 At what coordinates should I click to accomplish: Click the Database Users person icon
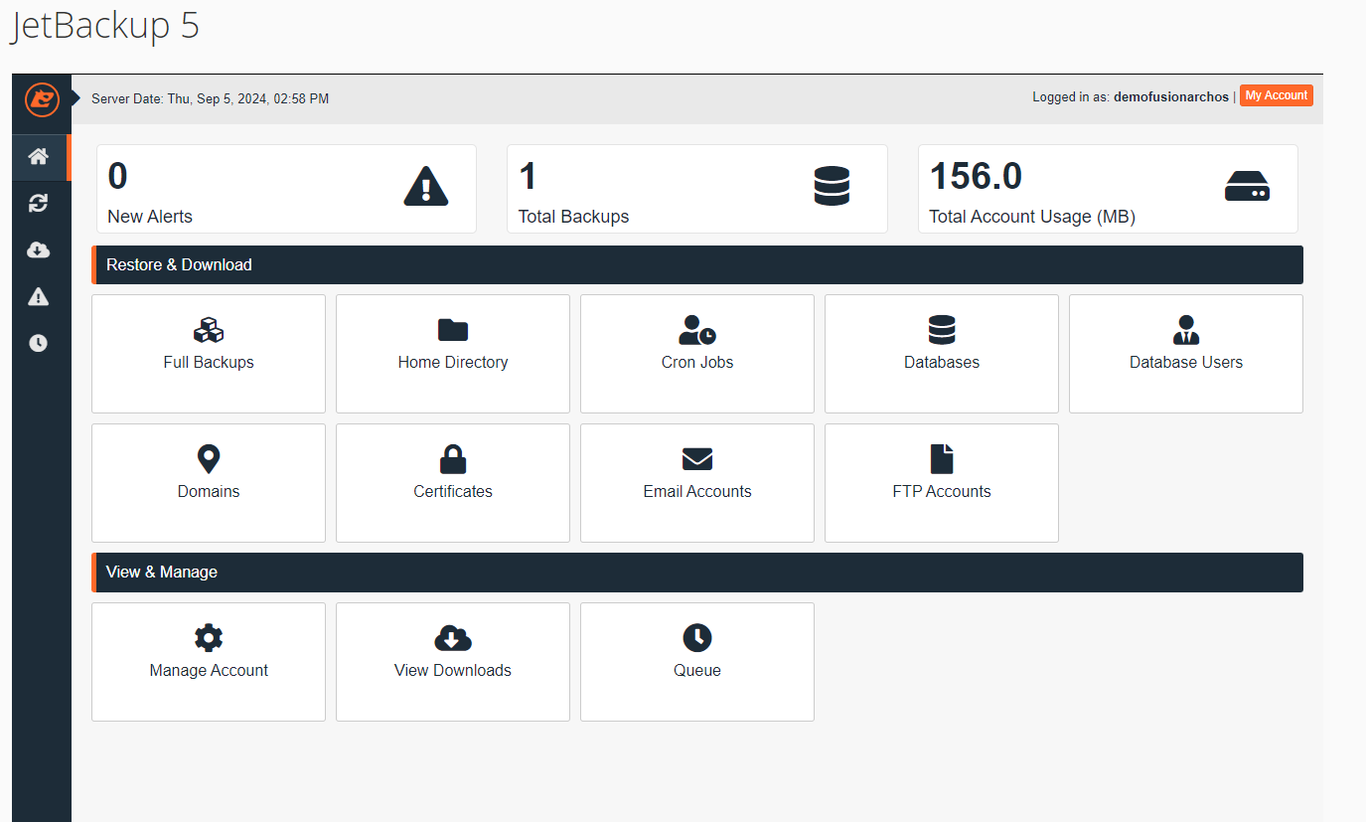1186,330
